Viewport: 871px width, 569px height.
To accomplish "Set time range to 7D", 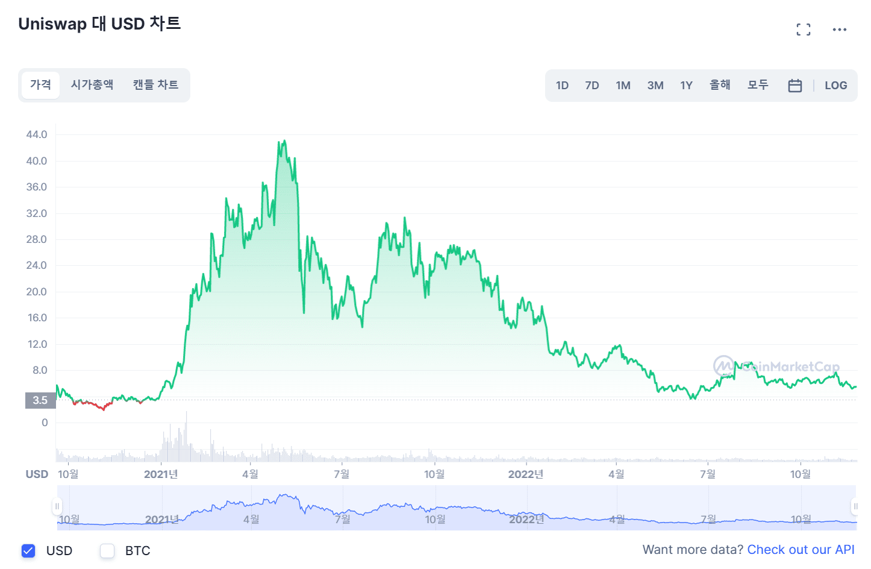I will [x=592, y=86].
